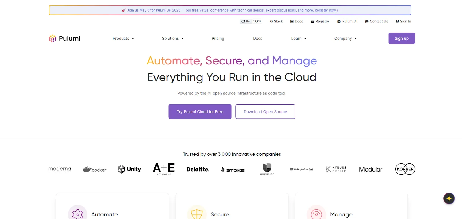Click the Pulumi logo icon
This screenshot has height=219, width=462.
click(53, 38)
